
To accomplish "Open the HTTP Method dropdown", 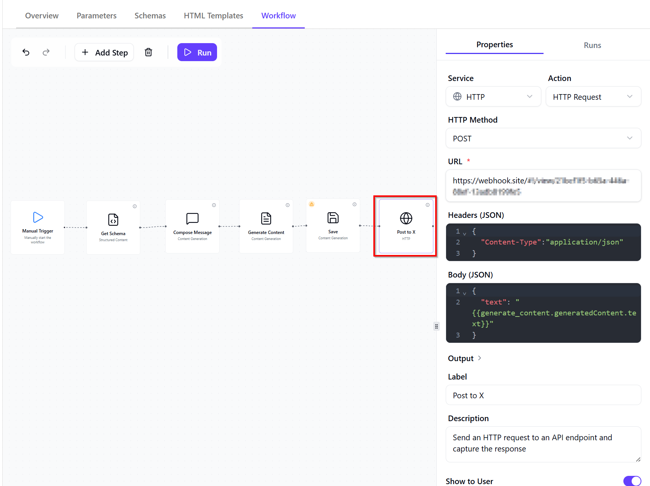I will click(543, 138).
